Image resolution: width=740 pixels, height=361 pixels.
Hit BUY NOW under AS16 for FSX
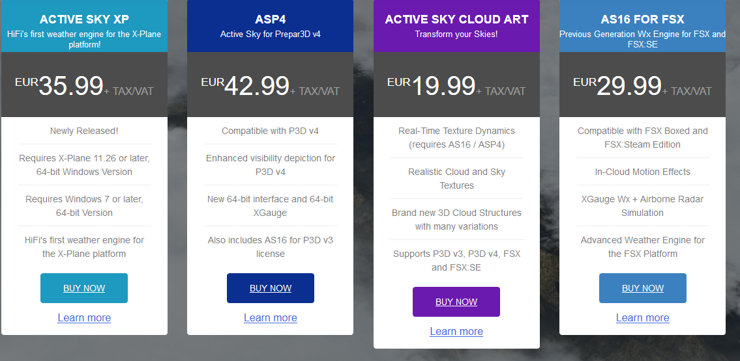point(643,288)
